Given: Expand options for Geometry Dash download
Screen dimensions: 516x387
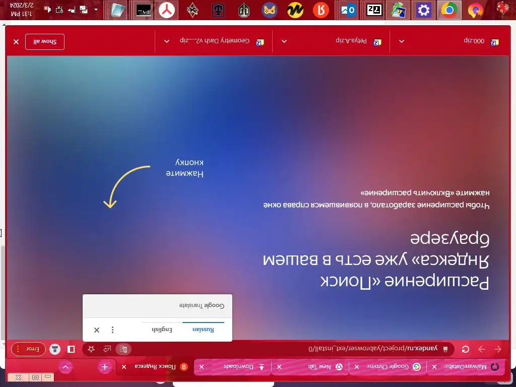Looking at the screenshot, I should (x=166, y=41).
